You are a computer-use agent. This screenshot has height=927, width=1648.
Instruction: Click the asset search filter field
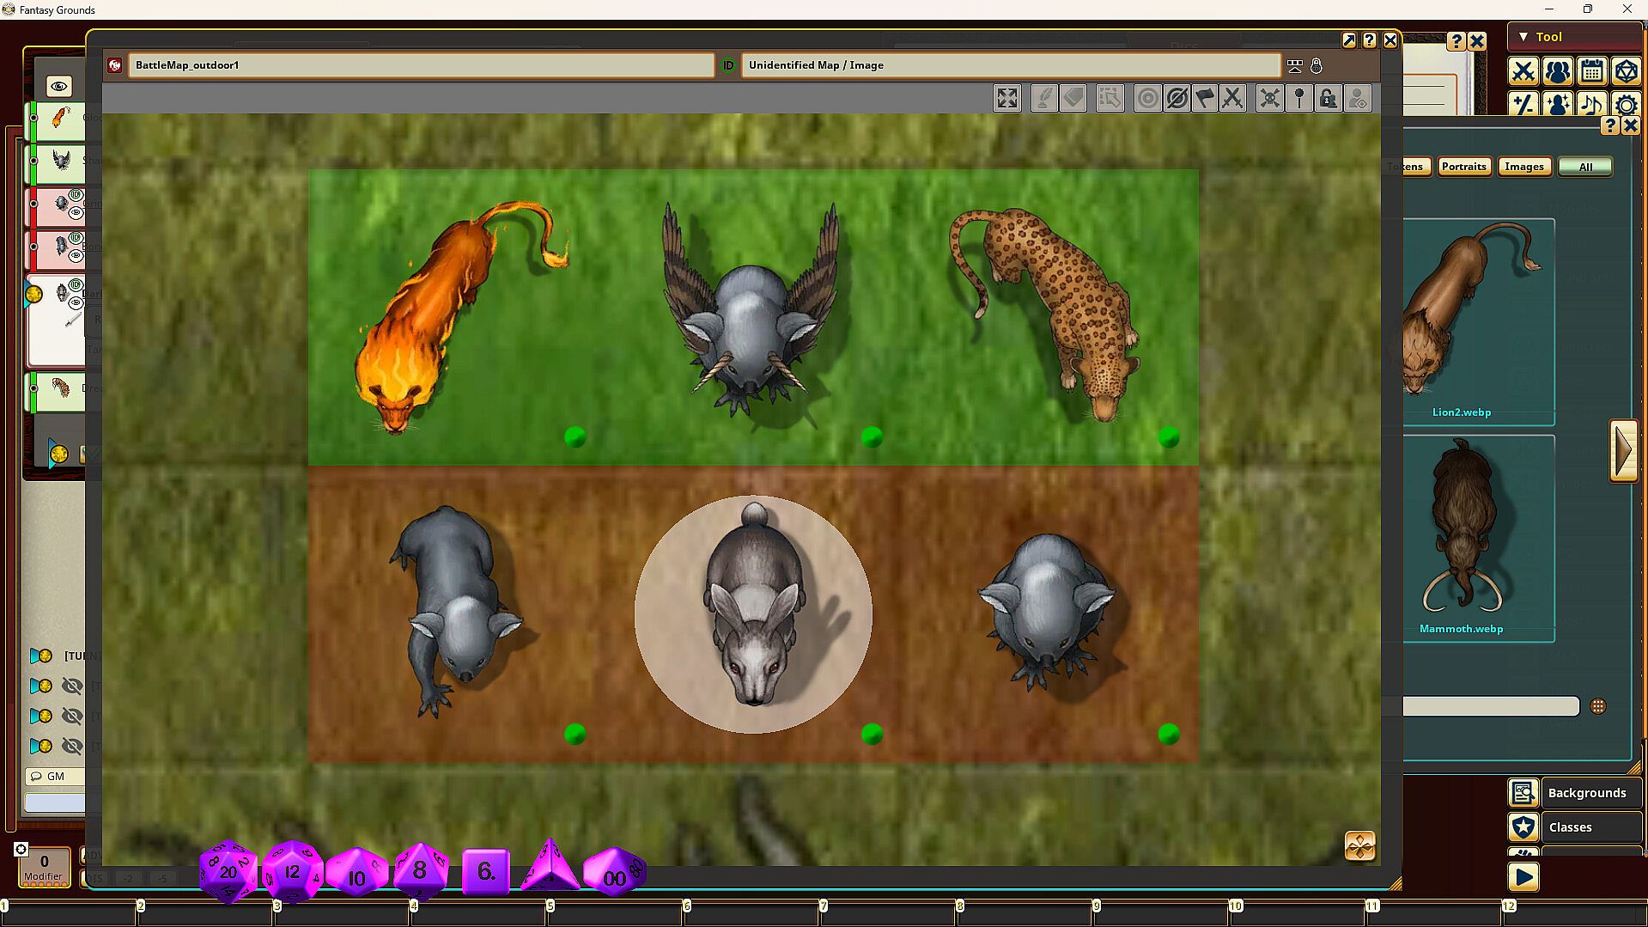(x=1491, y=706)
